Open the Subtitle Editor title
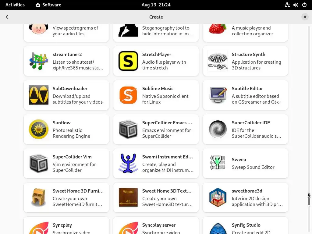This screenshot has height=234, width=312. 247,89
